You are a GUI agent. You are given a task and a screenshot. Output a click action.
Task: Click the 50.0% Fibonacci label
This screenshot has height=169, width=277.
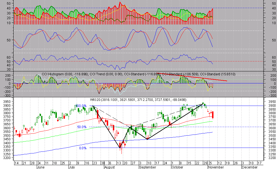(x=82, y=127)
